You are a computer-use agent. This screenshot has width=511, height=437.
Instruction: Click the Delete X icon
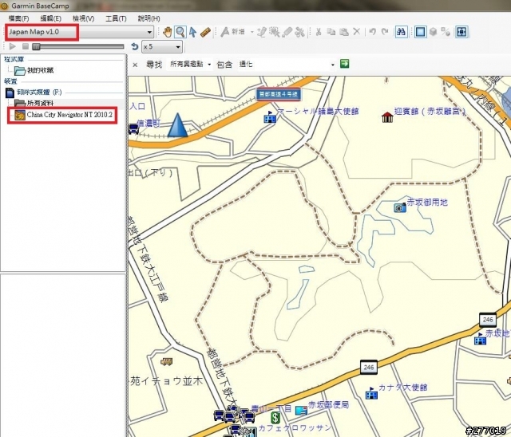[x=357, y=32]
